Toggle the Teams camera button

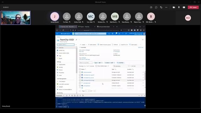[174, 7]
